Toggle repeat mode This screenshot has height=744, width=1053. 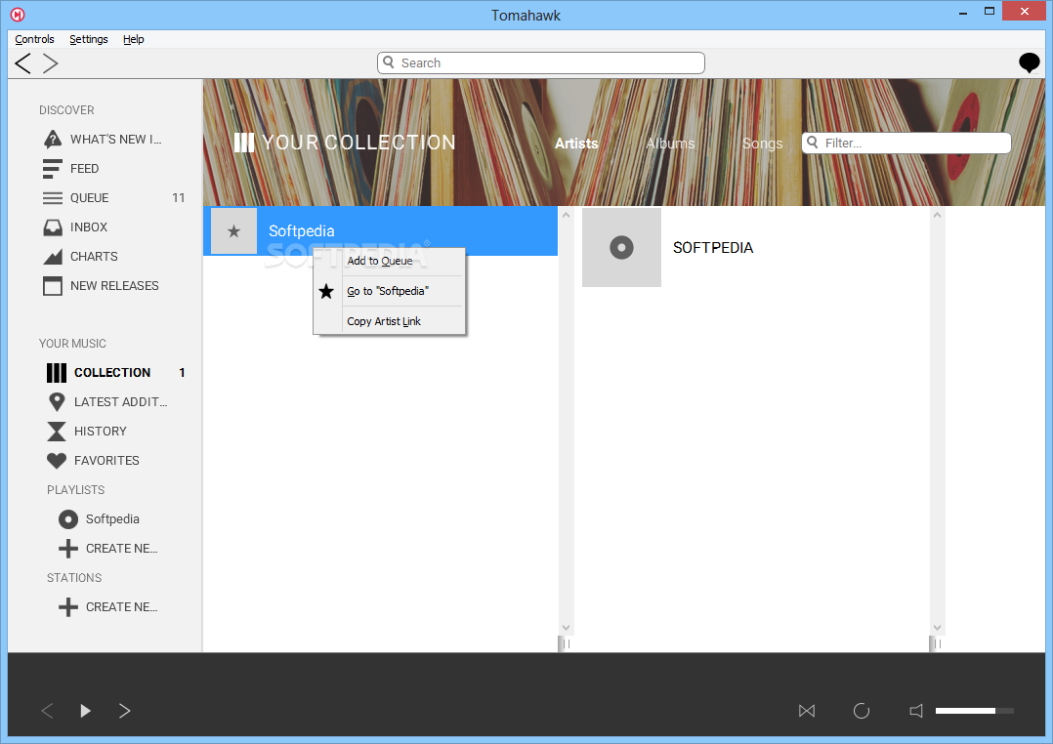tap(861, 711)
